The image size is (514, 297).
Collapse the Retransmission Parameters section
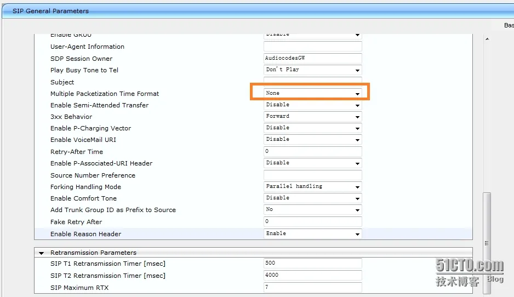click(41, 253)
